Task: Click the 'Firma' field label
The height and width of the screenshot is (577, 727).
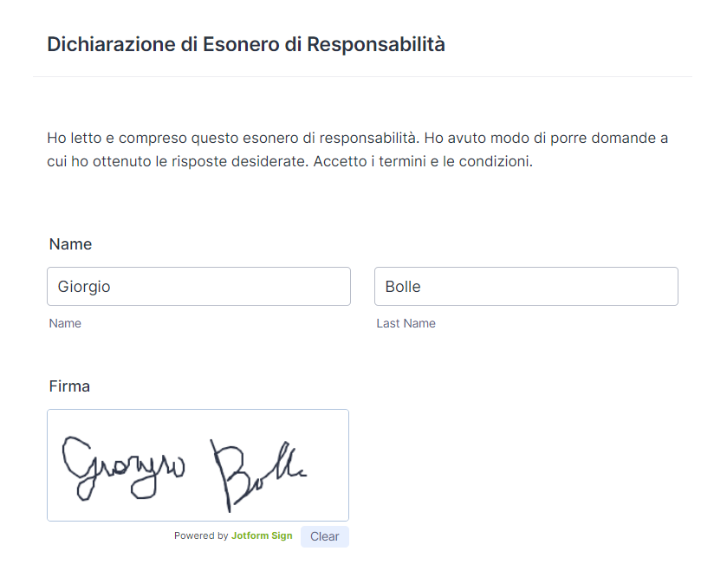Action: pos(69,386)
